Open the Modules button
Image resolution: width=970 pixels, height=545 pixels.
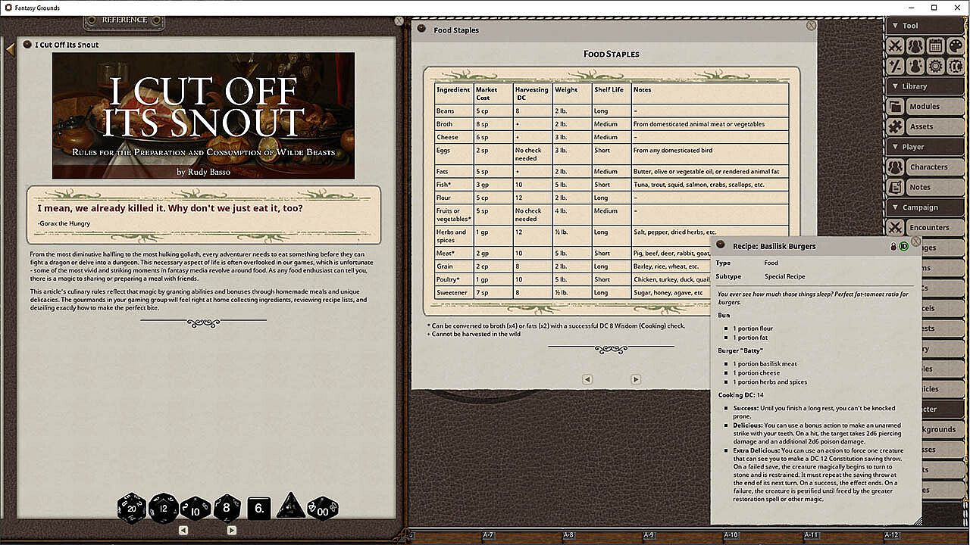[x=934, y=107]
